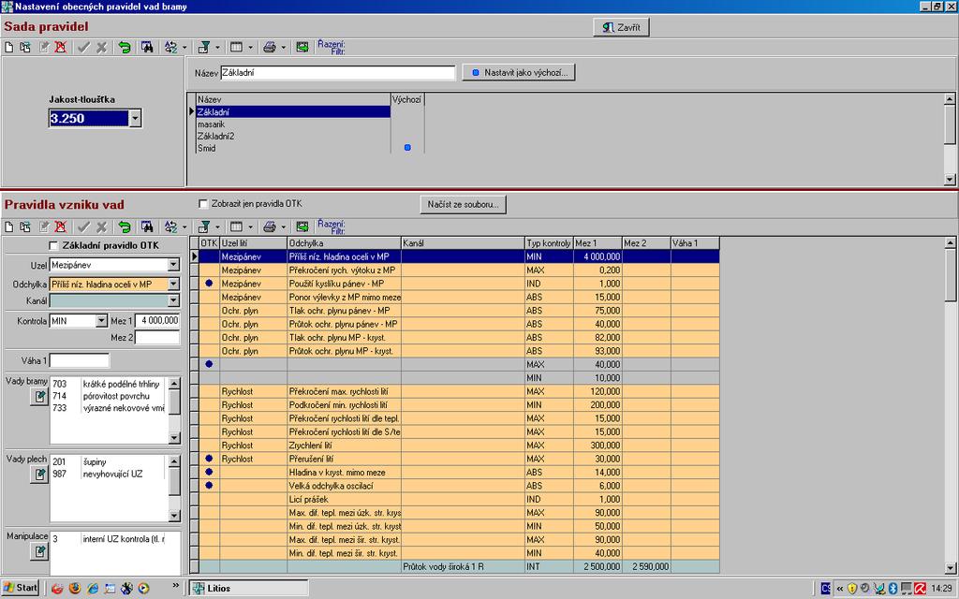
Task: Click Copy record icon in Pravidla vzniku vad toolbar
Action: pos(25,226)
